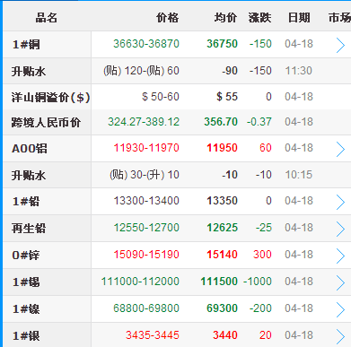Click average value -90
This screenshot has width=351, height=347.
tap(230, 71)
